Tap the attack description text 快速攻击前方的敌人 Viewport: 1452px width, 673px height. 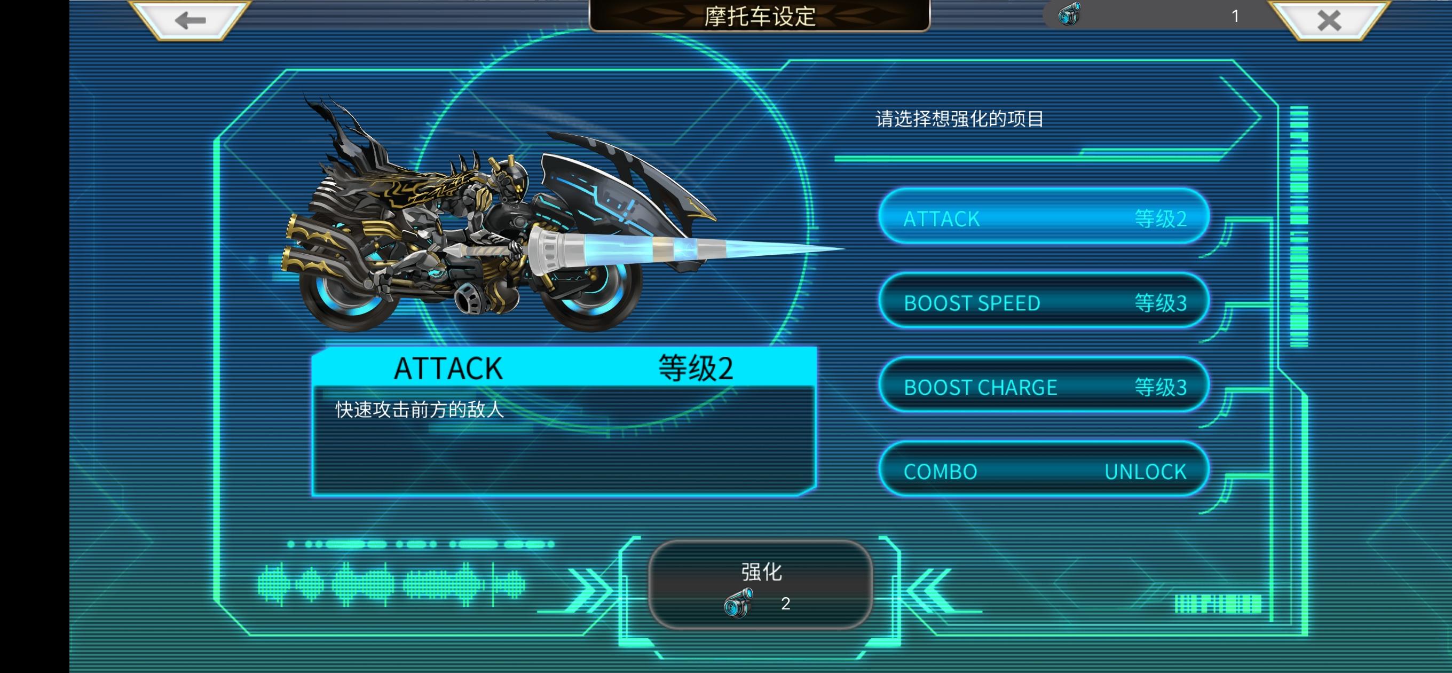pyautogui.click(x=420, y=409)
